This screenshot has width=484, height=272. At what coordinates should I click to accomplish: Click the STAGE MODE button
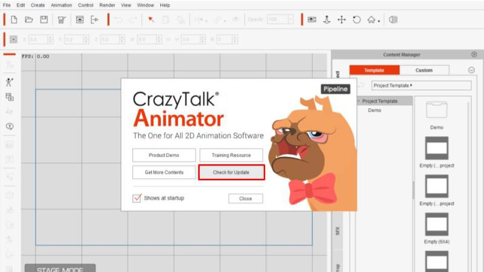tap(60, 268)
